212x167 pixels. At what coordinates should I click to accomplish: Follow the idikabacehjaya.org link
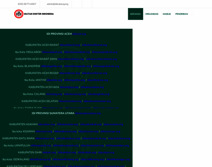[x=92, y=87]
